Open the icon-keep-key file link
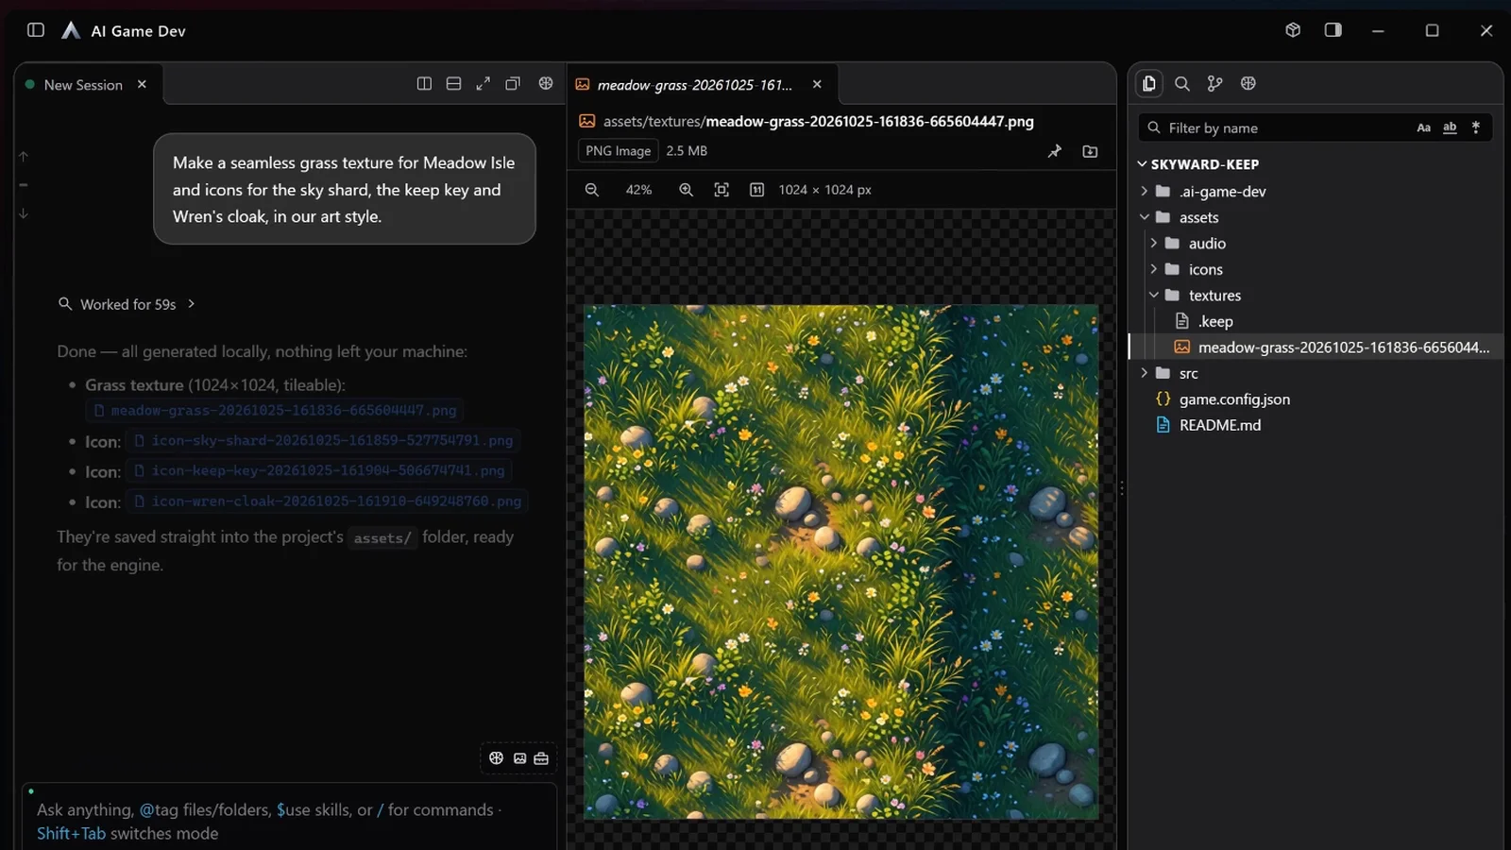Screen dimensions: 1511x850 [319, 470]
